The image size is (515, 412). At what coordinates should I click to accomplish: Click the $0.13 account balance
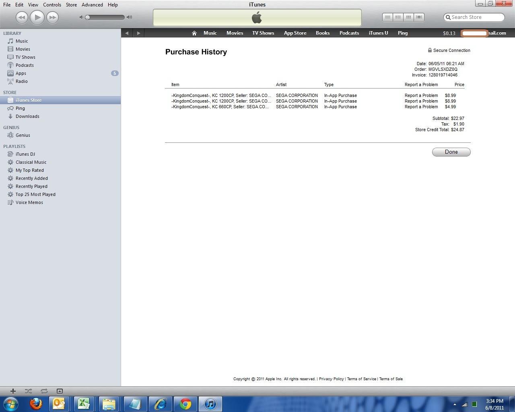[x=449, y=33]
